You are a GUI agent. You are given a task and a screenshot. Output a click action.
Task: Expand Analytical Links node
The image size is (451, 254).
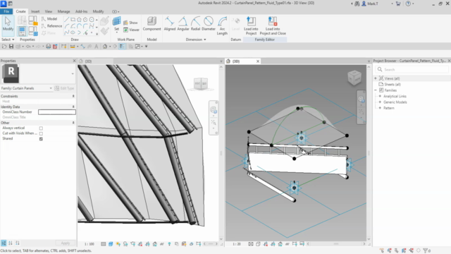pos(380,96)
